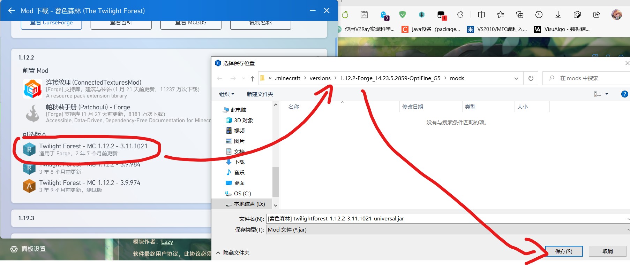Open 组织 dropdown menu
The height and width of the screenshot is (265, 630).
226,94
